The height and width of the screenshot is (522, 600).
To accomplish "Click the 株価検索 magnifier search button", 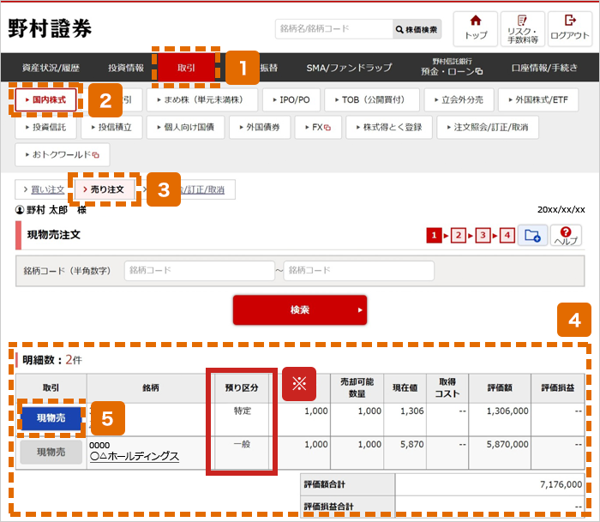I will pos(417,29).
